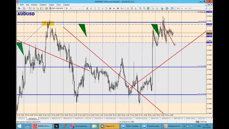
Task: Switch chart to Line Chart mode
Action: point(136,8)
